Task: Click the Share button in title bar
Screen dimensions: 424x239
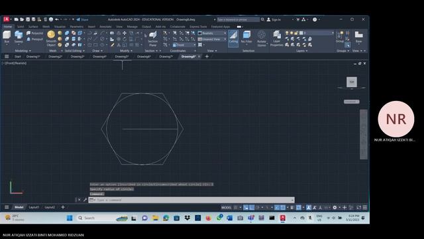Action: click(x=82, y=19)
